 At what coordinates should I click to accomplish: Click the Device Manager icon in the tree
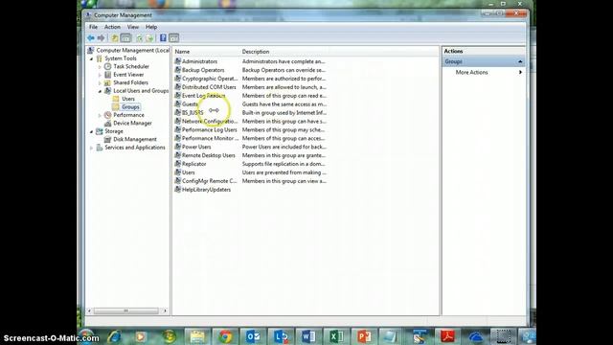108,124
